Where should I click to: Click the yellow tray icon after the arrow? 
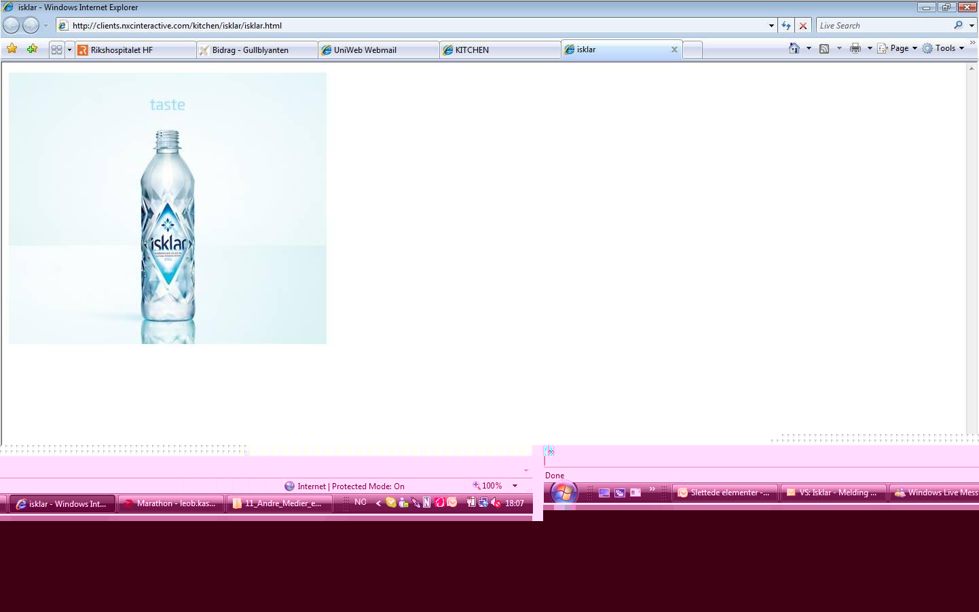[391, 503]
